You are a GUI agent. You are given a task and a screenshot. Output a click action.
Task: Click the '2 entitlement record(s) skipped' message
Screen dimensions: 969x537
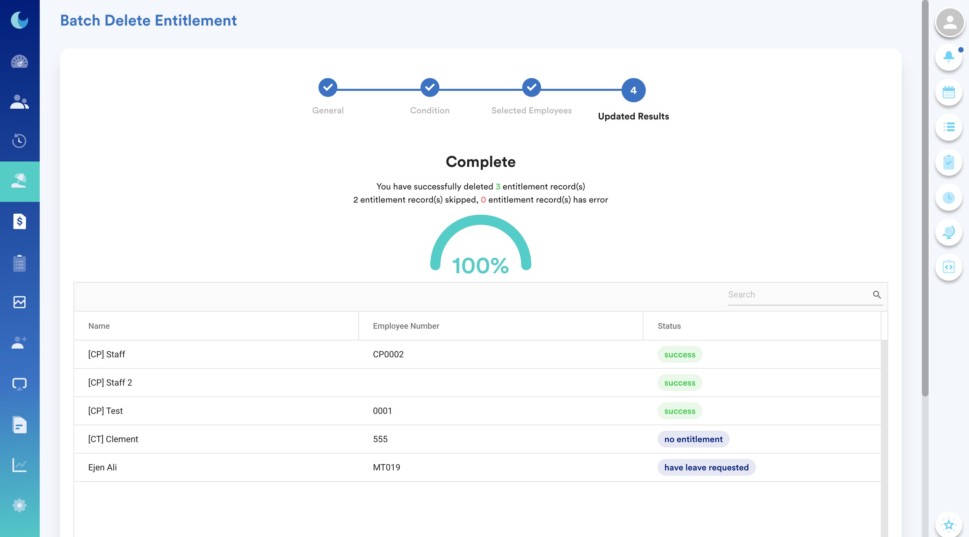pyautogui.click(x=415, y=200)
